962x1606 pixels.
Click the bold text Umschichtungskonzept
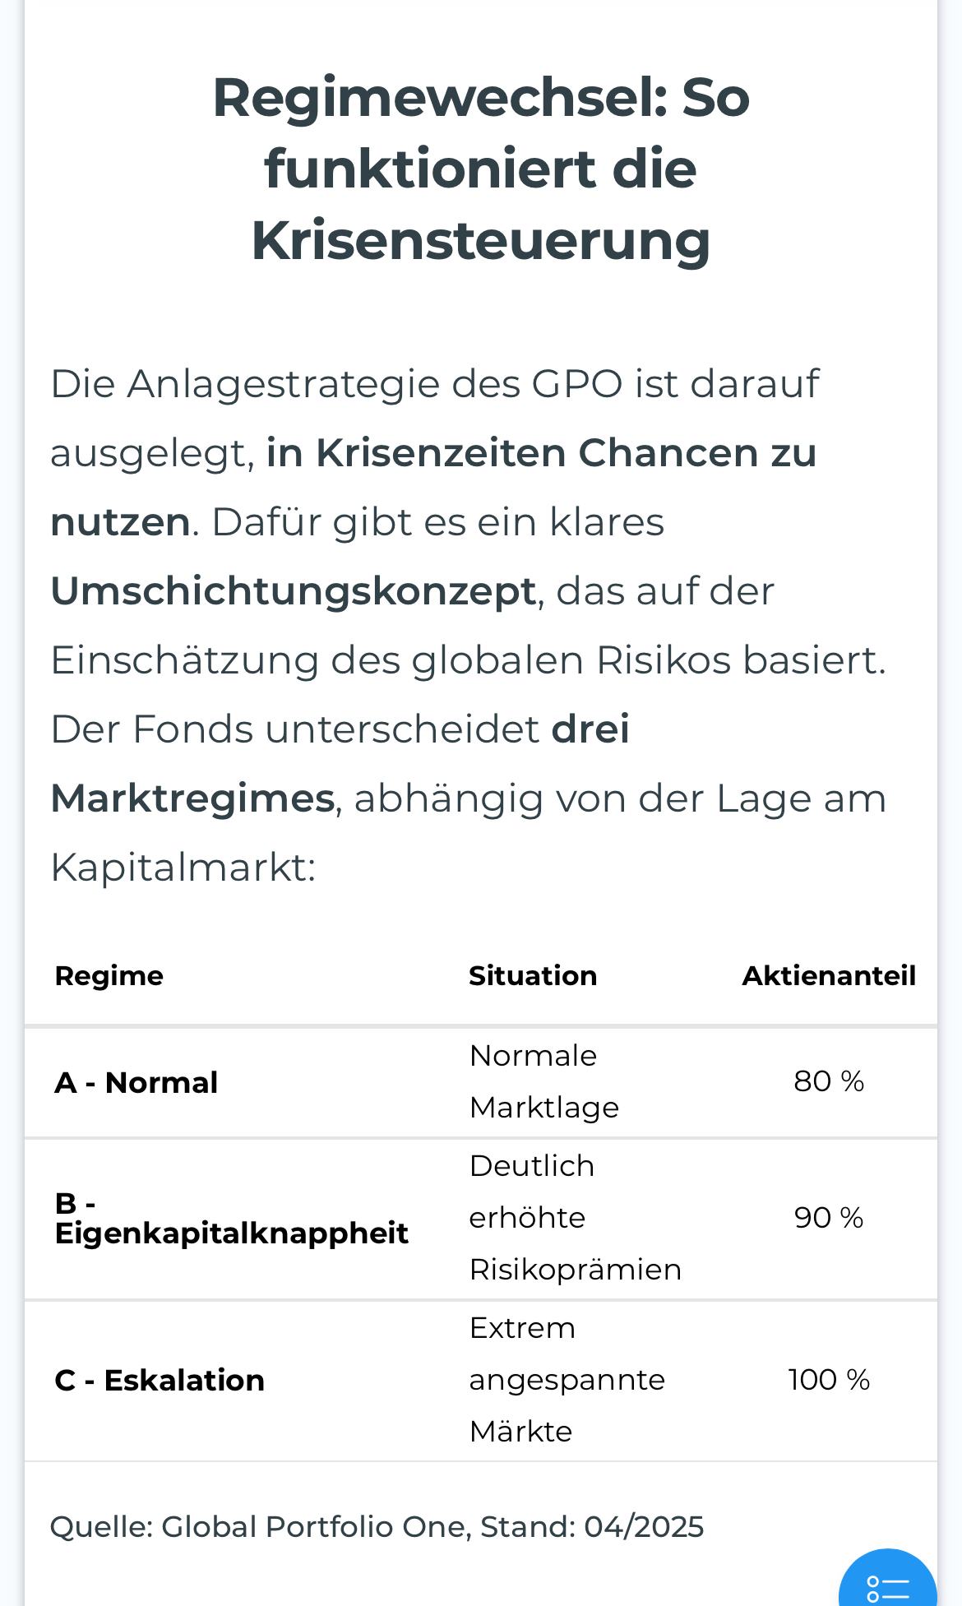pos(294,591)
